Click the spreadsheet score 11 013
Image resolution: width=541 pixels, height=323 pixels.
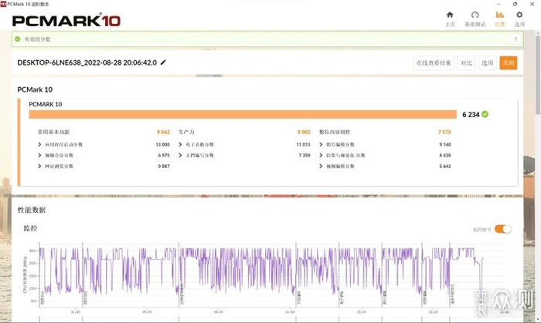[303, 144]
